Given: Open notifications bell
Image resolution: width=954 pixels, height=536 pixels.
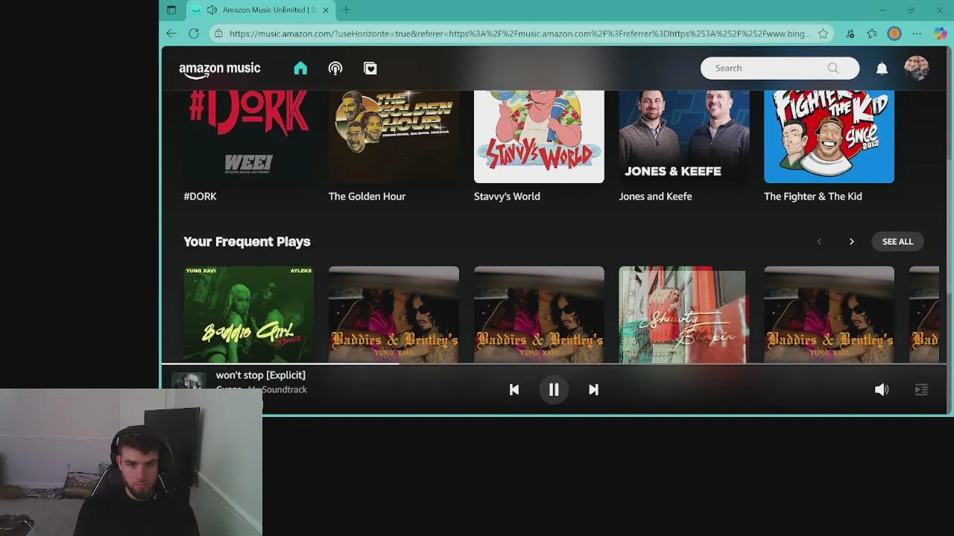Looking at the screenshot, I should [882, 68].
